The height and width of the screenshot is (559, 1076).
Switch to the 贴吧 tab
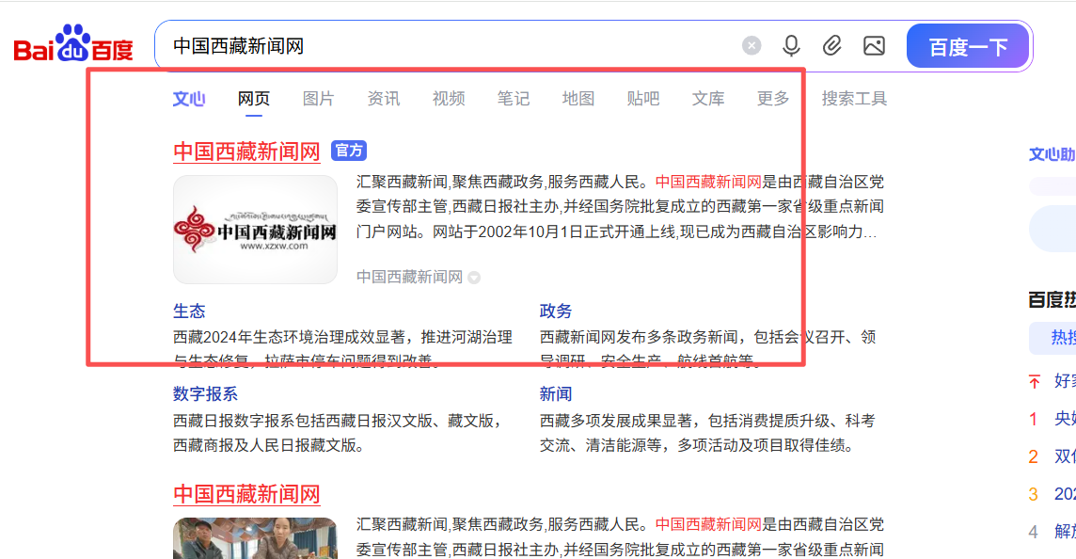pos(642,98)
